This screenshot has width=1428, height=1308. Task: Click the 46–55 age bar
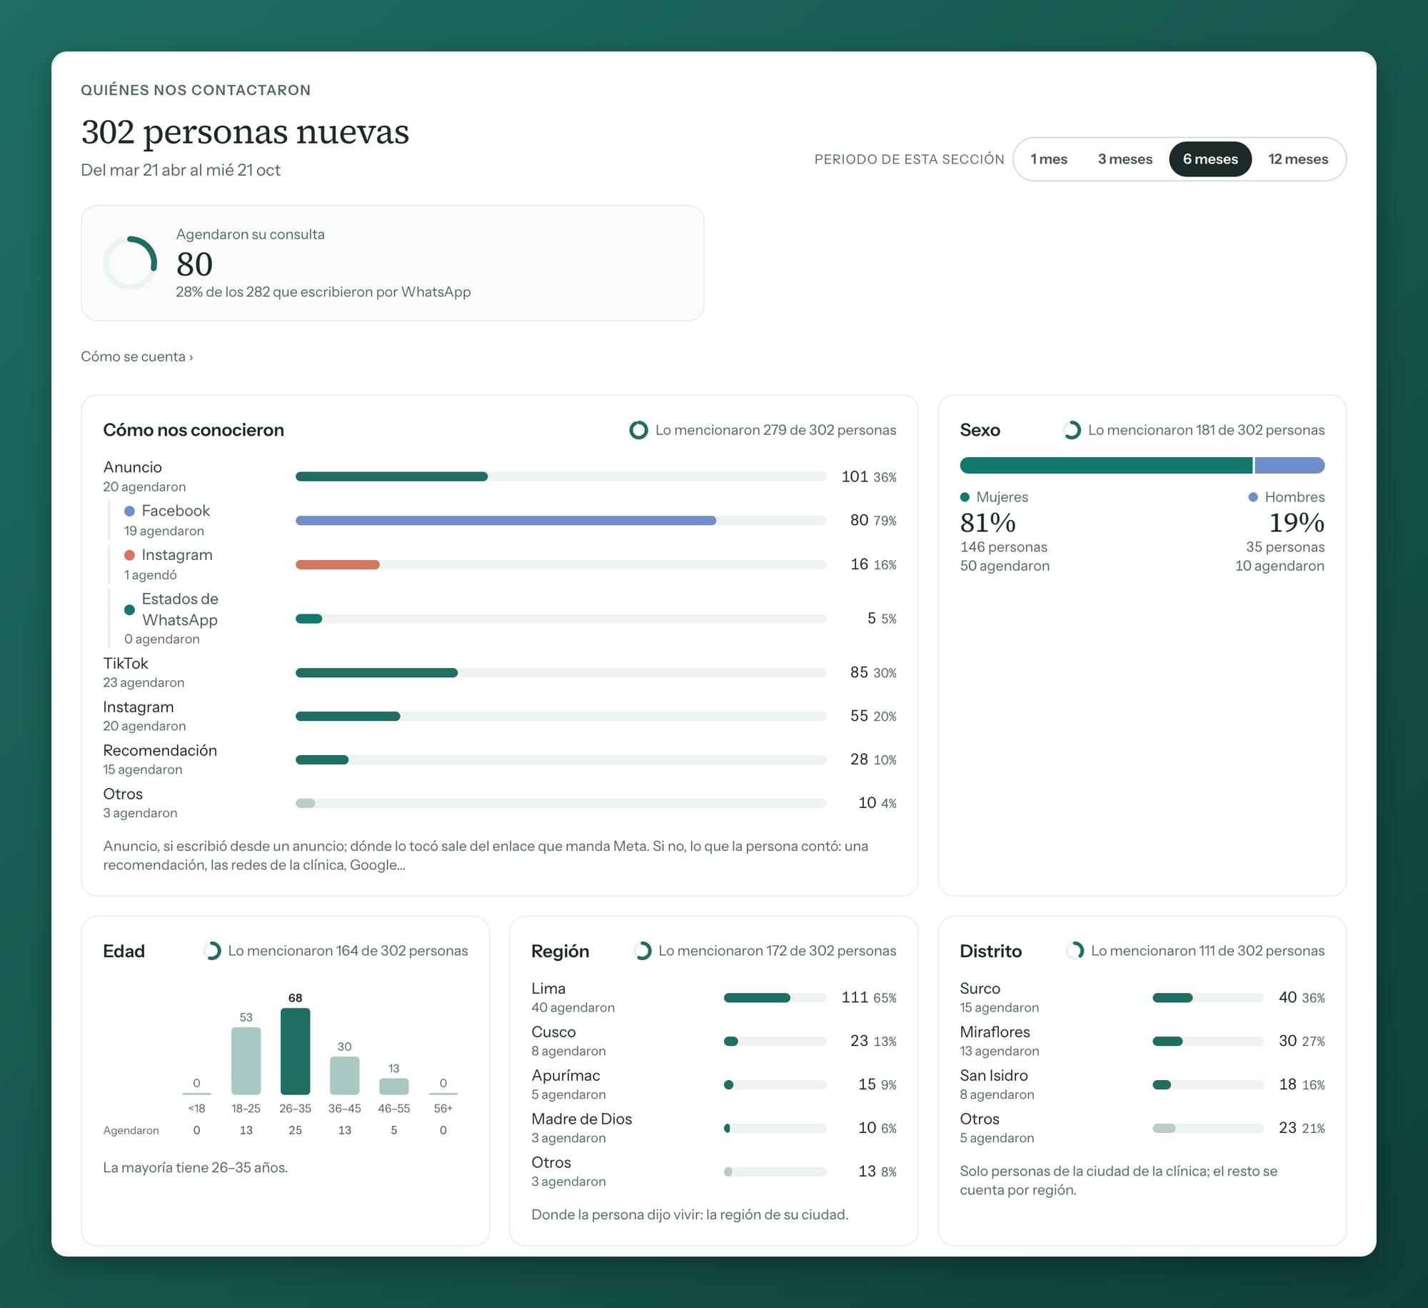(x=393, y=1086)
